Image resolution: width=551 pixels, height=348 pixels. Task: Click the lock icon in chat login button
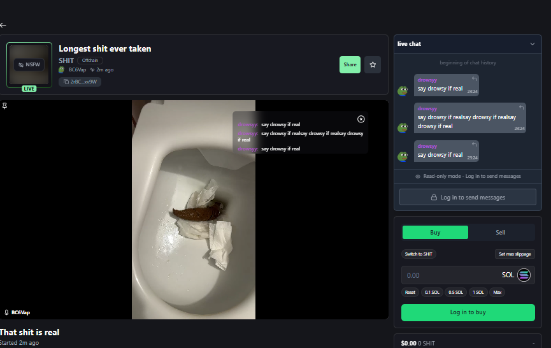(x=434, y=197)
